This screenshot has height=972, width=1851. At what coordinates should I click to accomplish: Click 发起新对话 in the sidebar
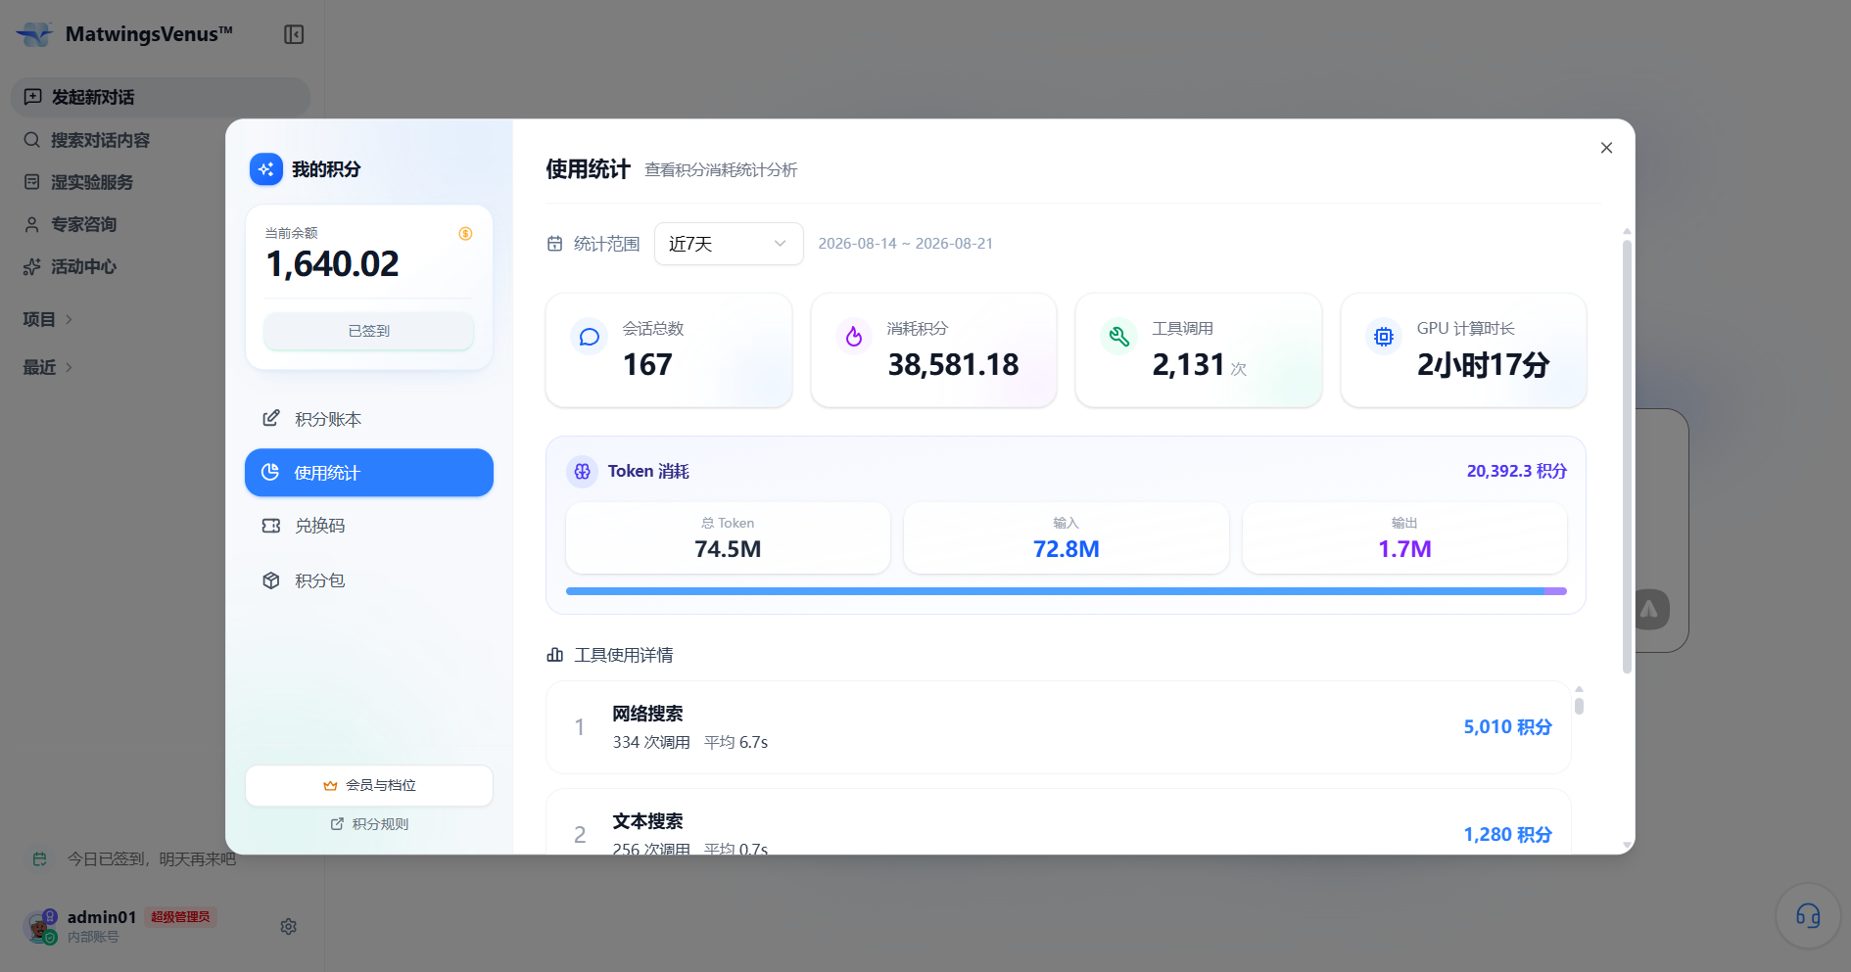pos(161,97)
